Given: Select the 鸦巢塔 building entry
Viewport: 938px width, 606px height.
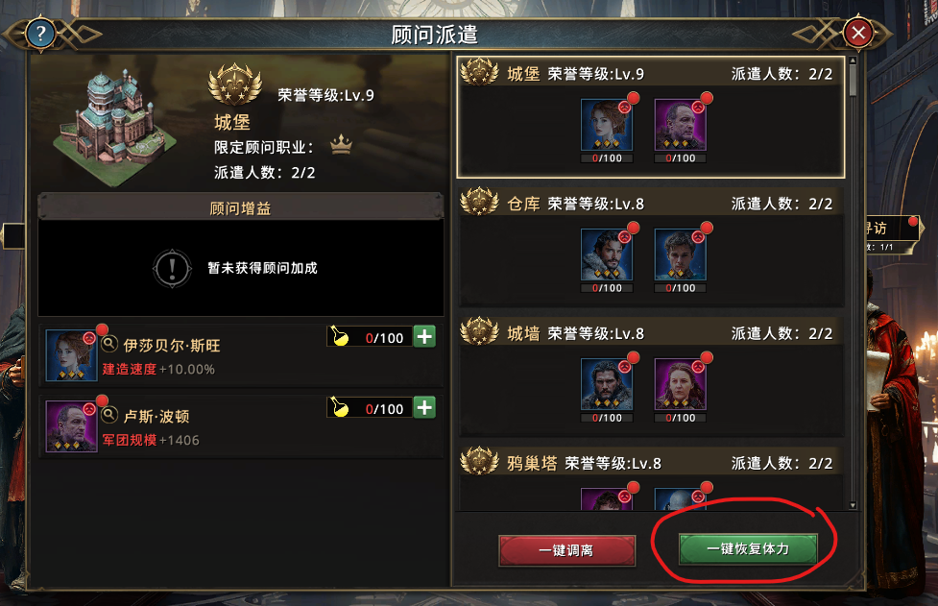Looking at the screenshot, I should (651, 478).
